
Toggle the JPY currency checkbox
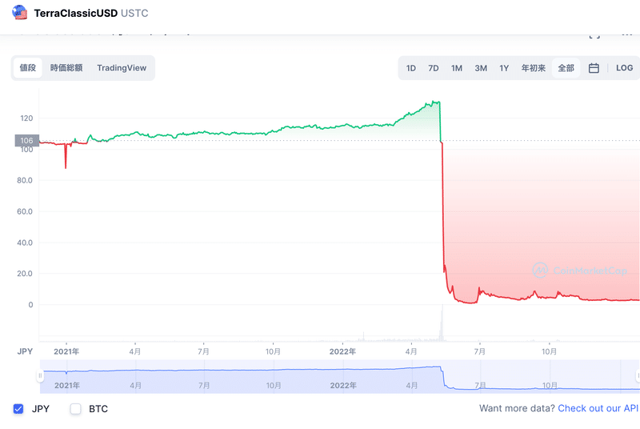coord(18,409)
